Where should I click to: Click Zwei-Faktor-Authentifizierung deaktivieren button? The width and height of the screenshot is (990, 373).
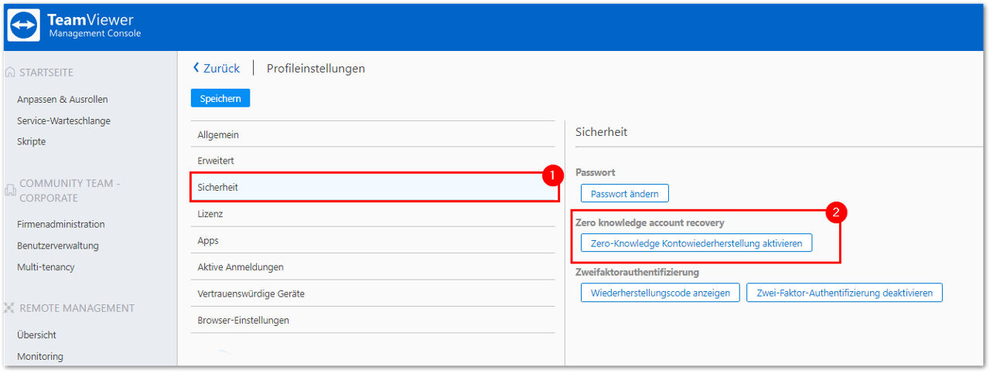click(x=845, y=293)
